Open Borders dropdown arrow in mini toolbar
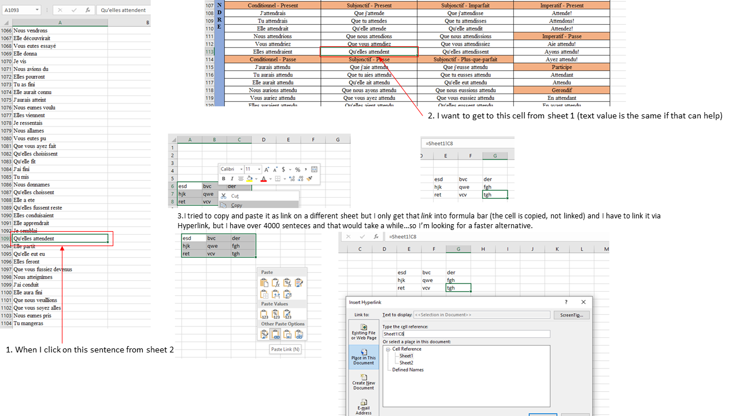740x416 pixels. 284,179
